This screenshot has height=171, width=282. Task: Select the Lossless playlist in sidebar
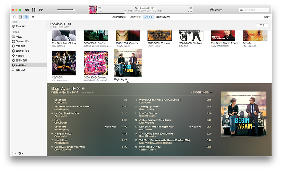click(x=28, y=65)
